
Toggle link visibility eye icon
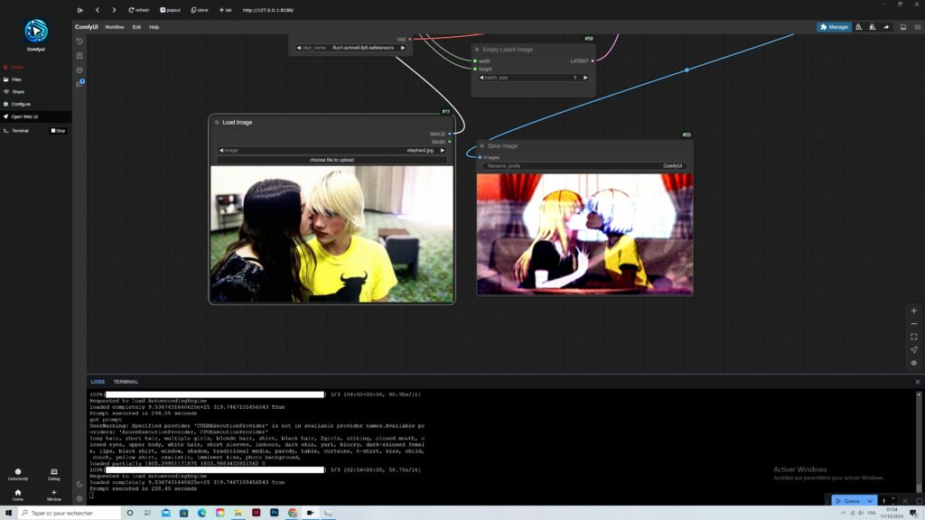tap(913, 363)
